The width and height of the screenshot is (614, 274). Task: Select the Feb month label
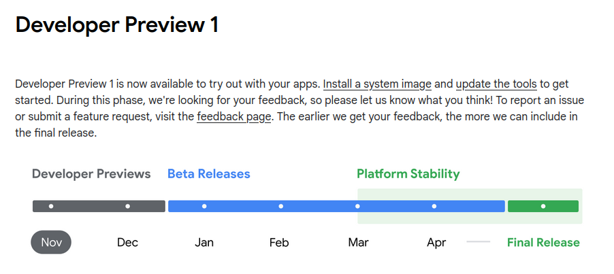[279, 242]
